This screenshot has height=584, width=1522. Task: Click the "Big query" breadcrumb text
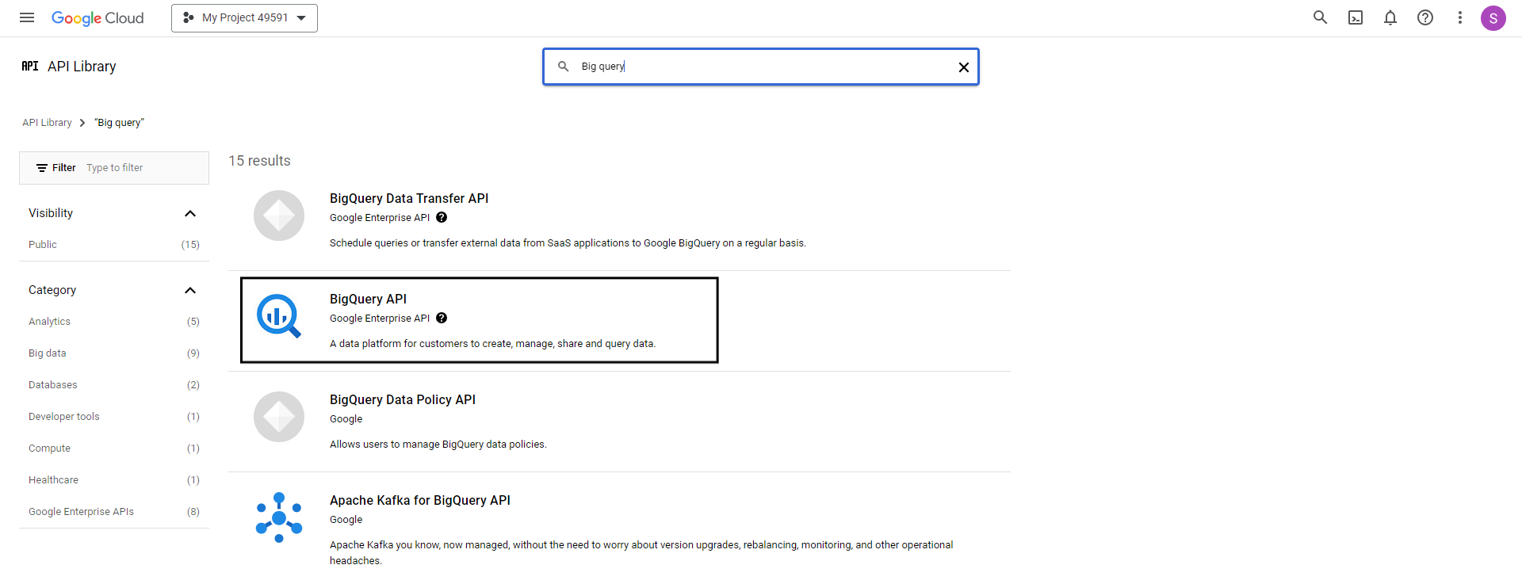click(x=119, y=123)
